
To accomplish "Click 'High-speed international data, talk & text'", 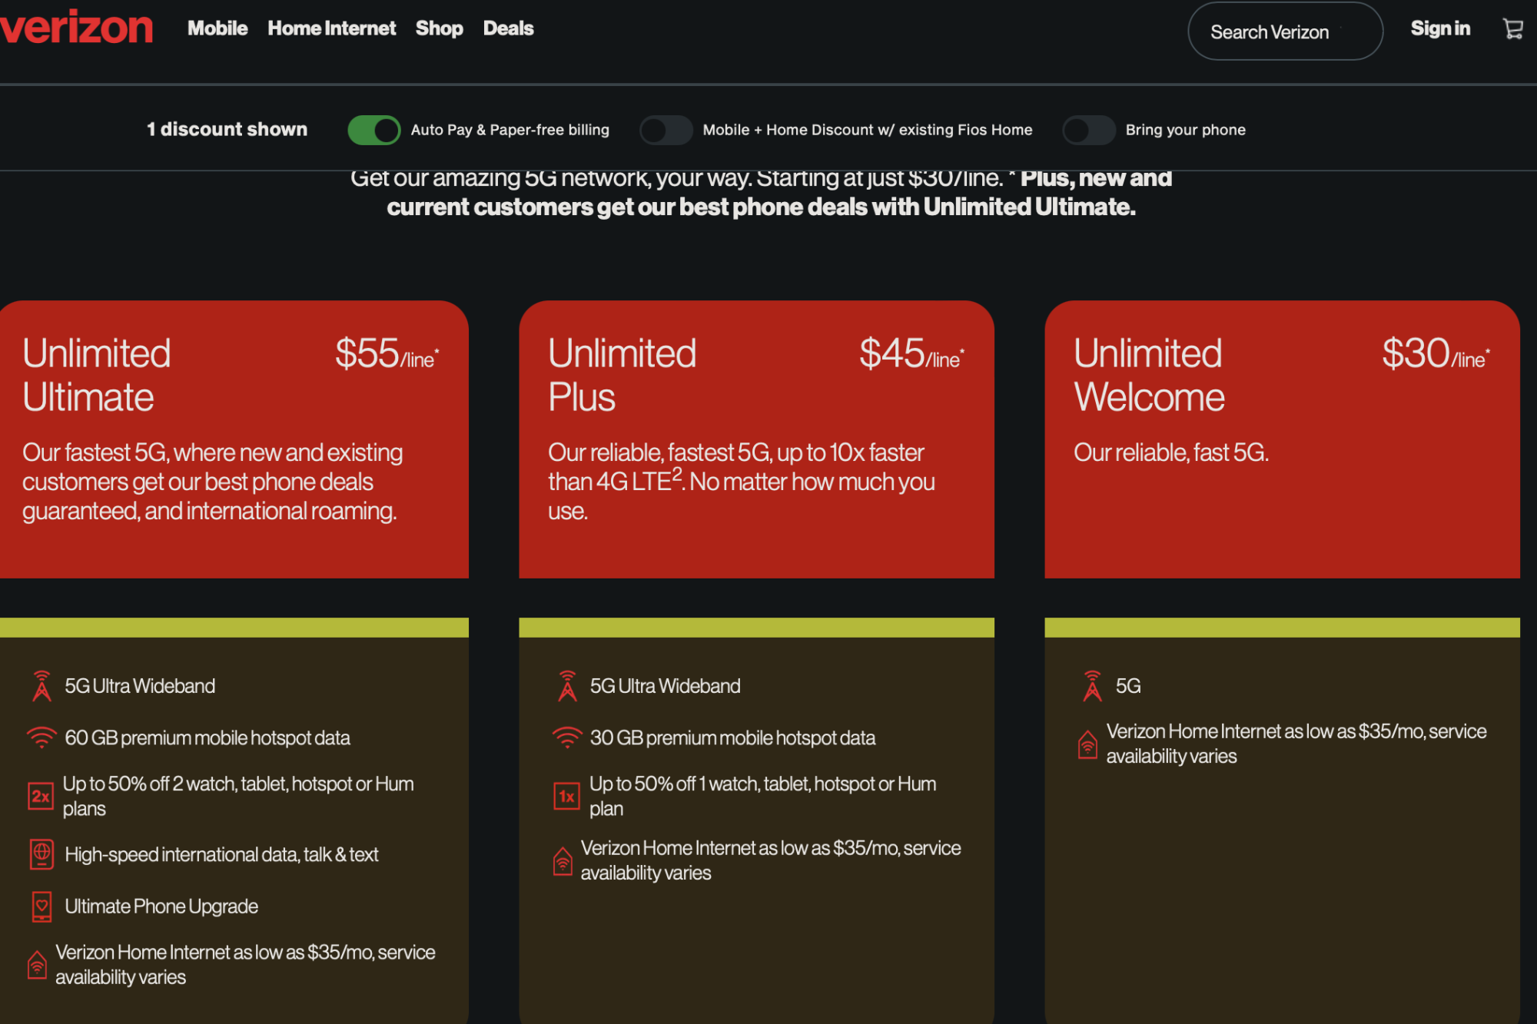I will (x=221, y=854).
